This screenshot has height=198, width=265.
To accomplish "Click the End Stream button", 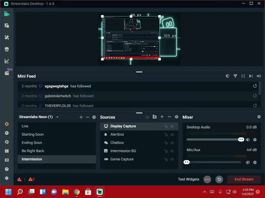I will (244, 179).
